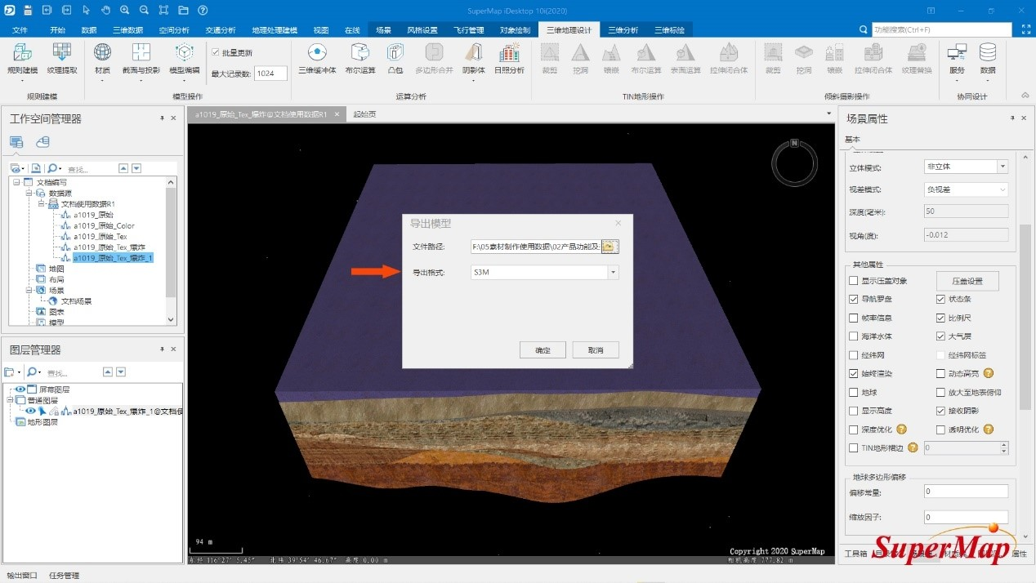Enable the 帧率信息 checkbox
This screenshot has width=1036, height=583.
click(854, 318)
